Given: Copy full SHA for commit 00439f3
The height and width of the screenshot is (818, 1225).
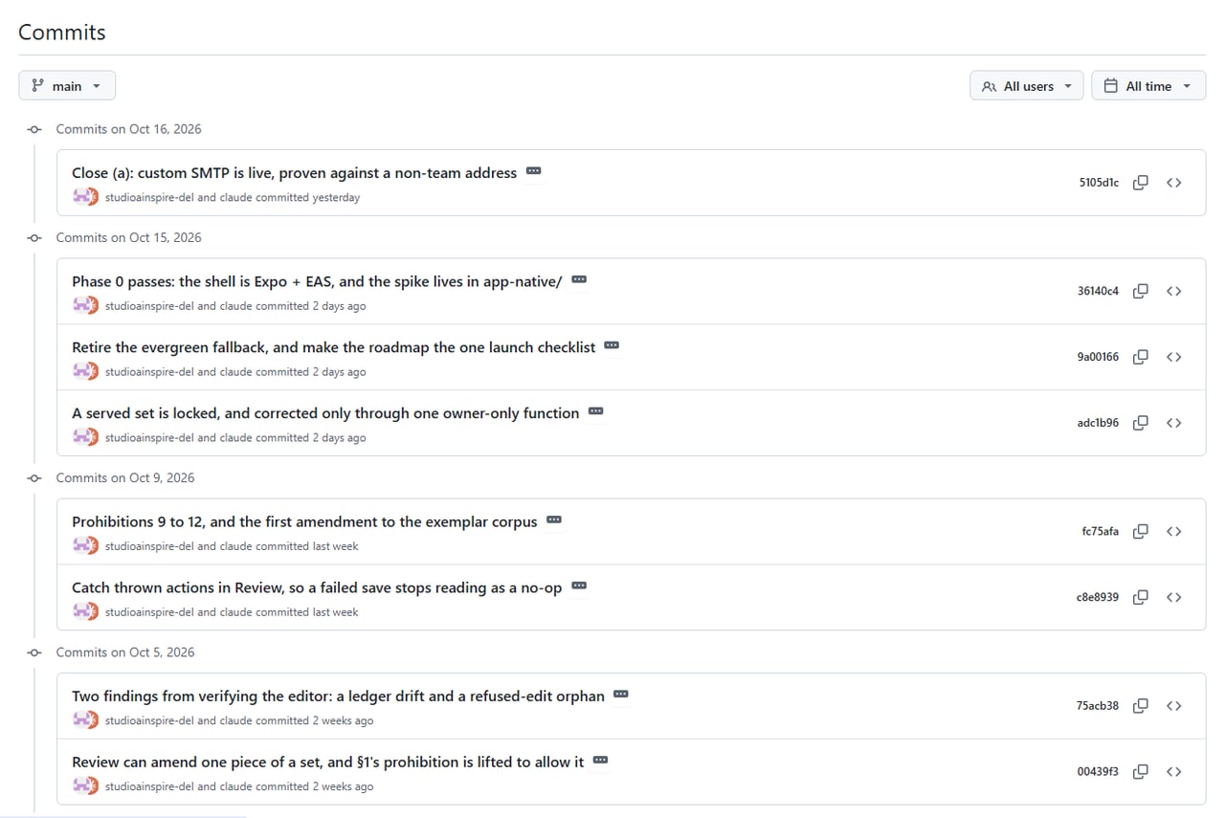Looking at the screenshot, I should pyautogui.click(x=1141, y=771).
